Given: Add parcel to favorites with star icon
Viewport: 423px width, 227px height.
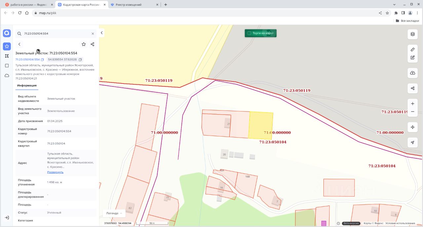Looking at the screenshot, I should [84, 44].
